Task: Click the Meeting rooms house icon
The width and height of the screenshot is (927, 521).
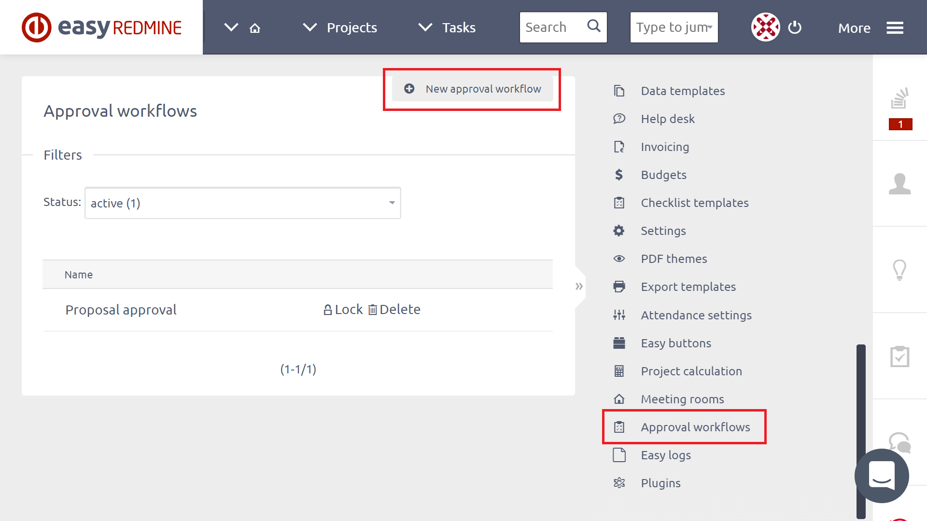Action: point(619,399)
